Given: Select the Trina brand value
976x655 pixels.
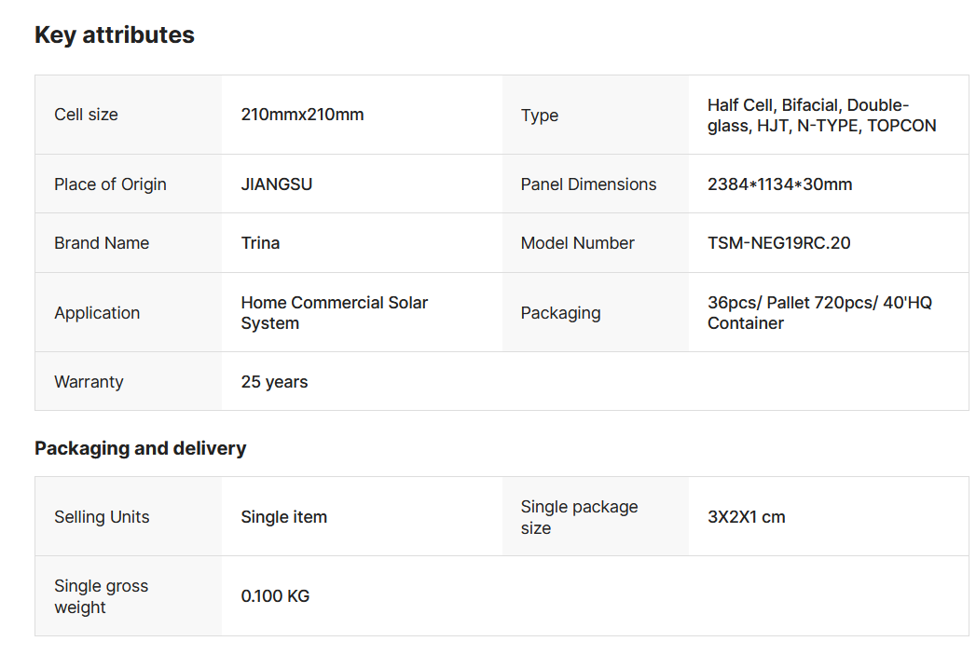Looking at the screenshot, I should (x=260, y=243).
